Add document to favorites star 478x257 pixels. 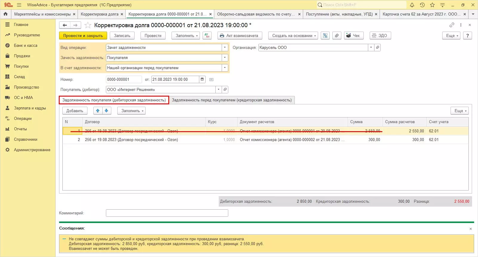tap(88, 25)
